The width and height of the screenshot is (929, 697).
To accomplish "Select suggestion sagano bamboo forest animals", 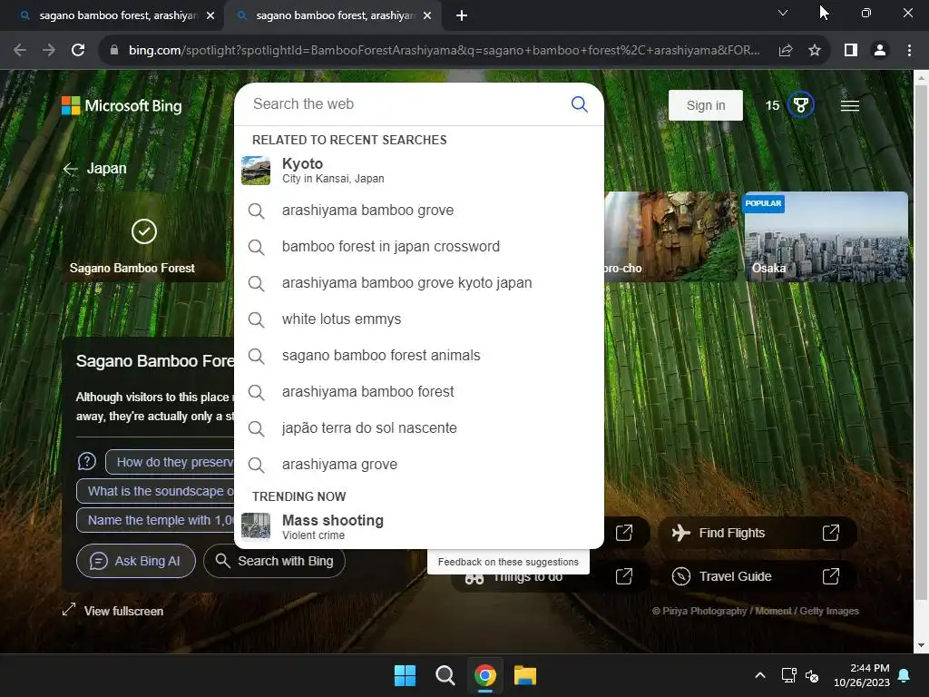I will point(419,356).
